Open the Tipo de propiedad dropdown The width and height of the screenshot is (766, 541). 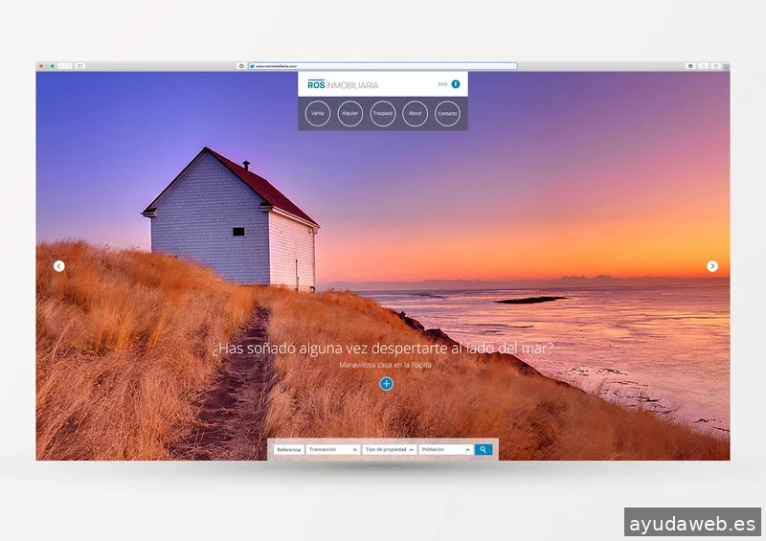coord(390,449)
